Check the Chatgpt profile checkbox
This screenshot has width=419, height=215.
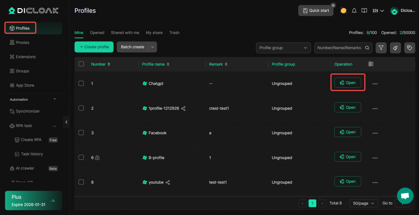tap(81, 83)
